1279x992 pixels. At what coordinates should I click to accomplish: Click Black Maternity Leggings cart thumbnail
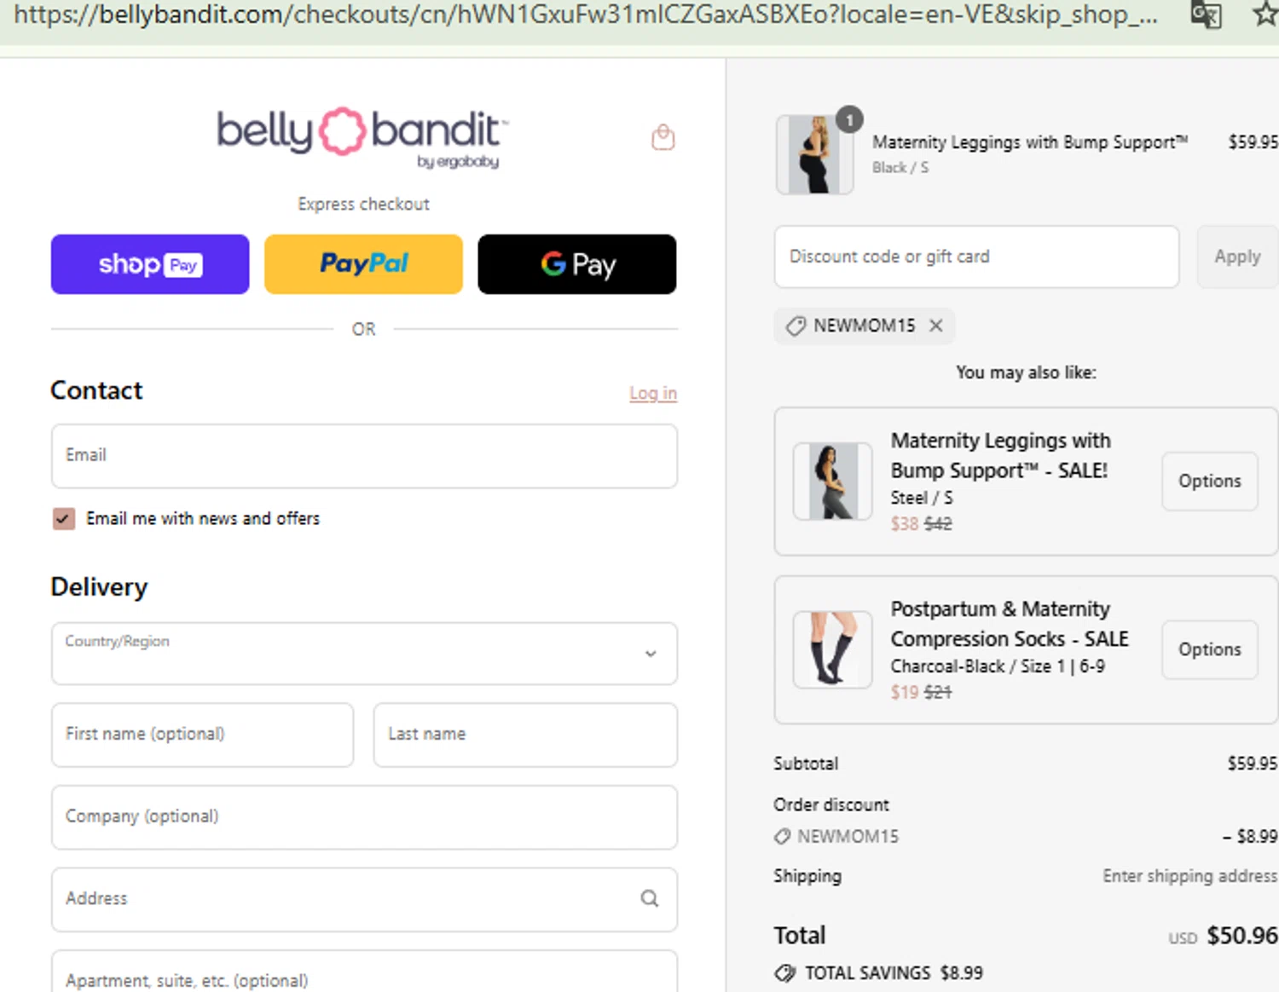(x=814, y=155)
